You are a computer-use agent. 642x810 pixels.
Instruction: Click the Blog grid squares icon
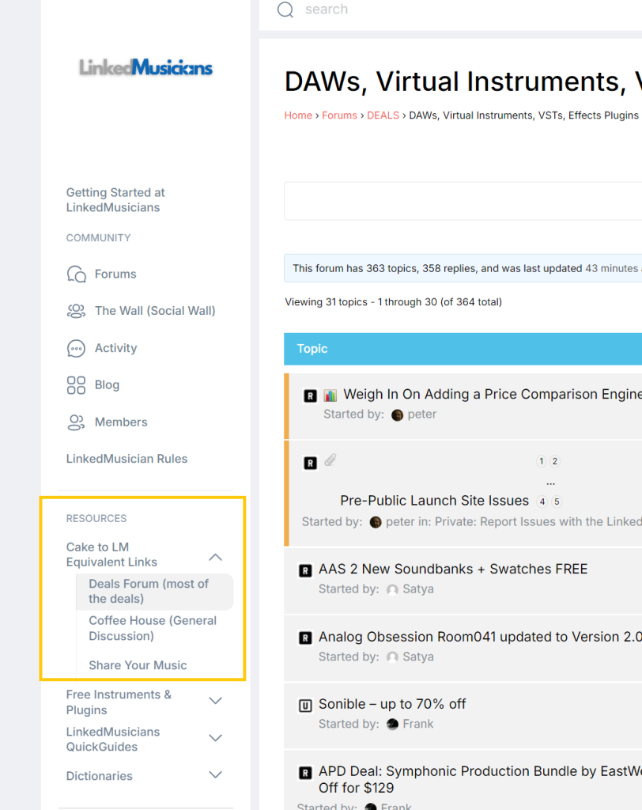(x=76, y=385)
